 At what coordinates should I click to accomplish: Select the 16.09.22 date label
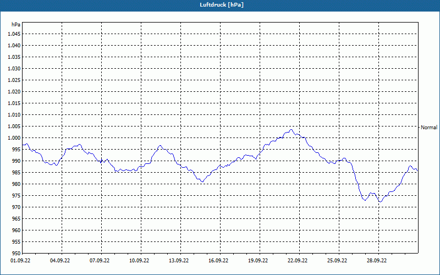218,260
